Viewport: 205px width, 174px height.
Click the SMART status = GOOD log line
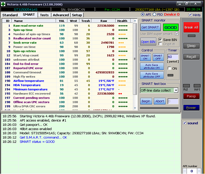tap(37, 142)
